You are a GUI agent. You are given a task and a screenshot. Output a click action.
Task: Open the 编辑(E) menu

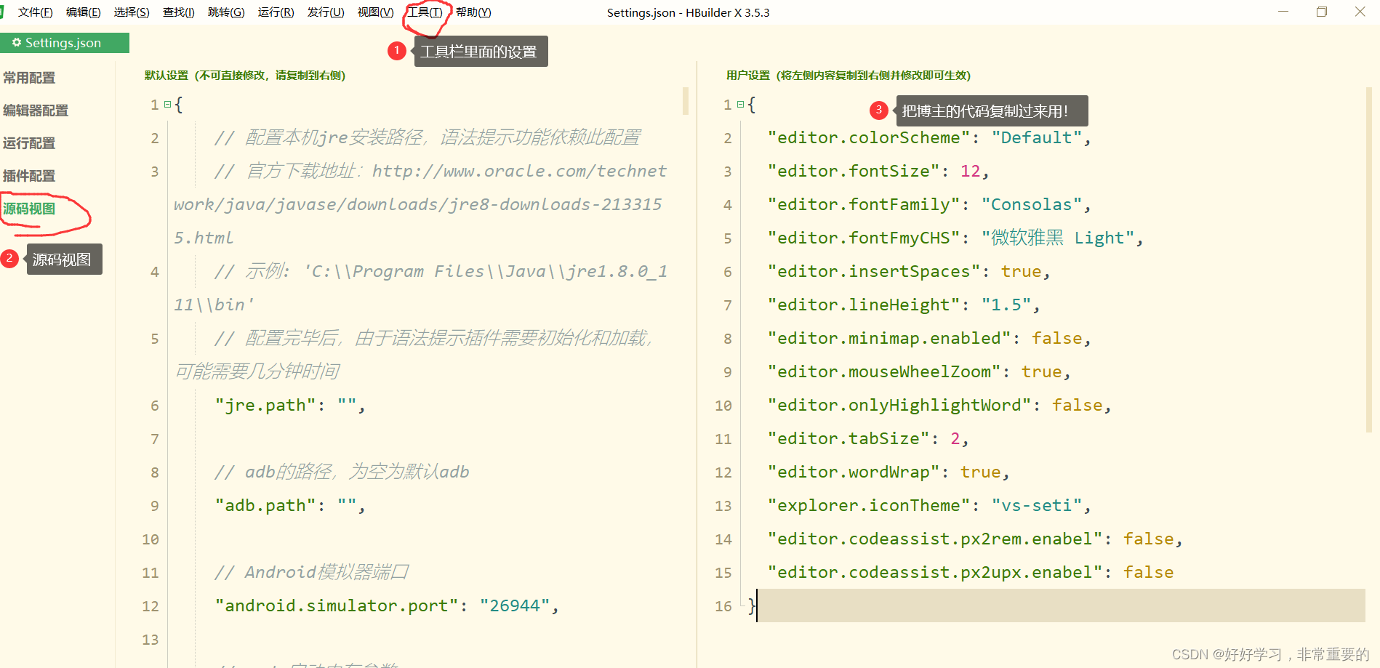83,12
